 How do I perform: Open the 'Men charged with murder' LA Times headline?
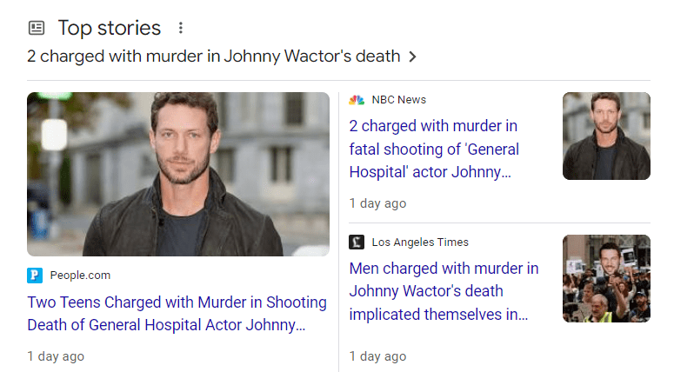click(x=444, y=291)
